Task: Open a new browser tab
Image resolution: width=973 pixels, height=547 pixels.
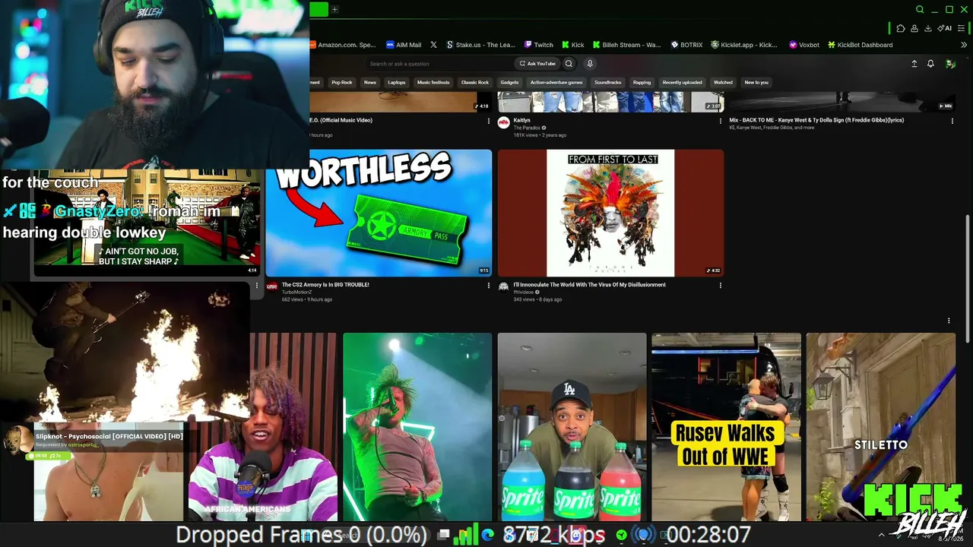Action: [x=334, y=10]
